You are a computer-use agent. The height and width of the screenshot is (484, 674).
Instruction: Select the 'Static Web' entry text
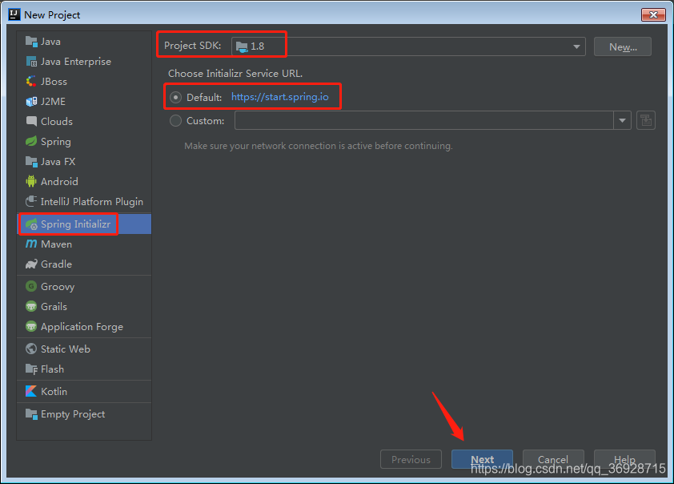point(66,349)
